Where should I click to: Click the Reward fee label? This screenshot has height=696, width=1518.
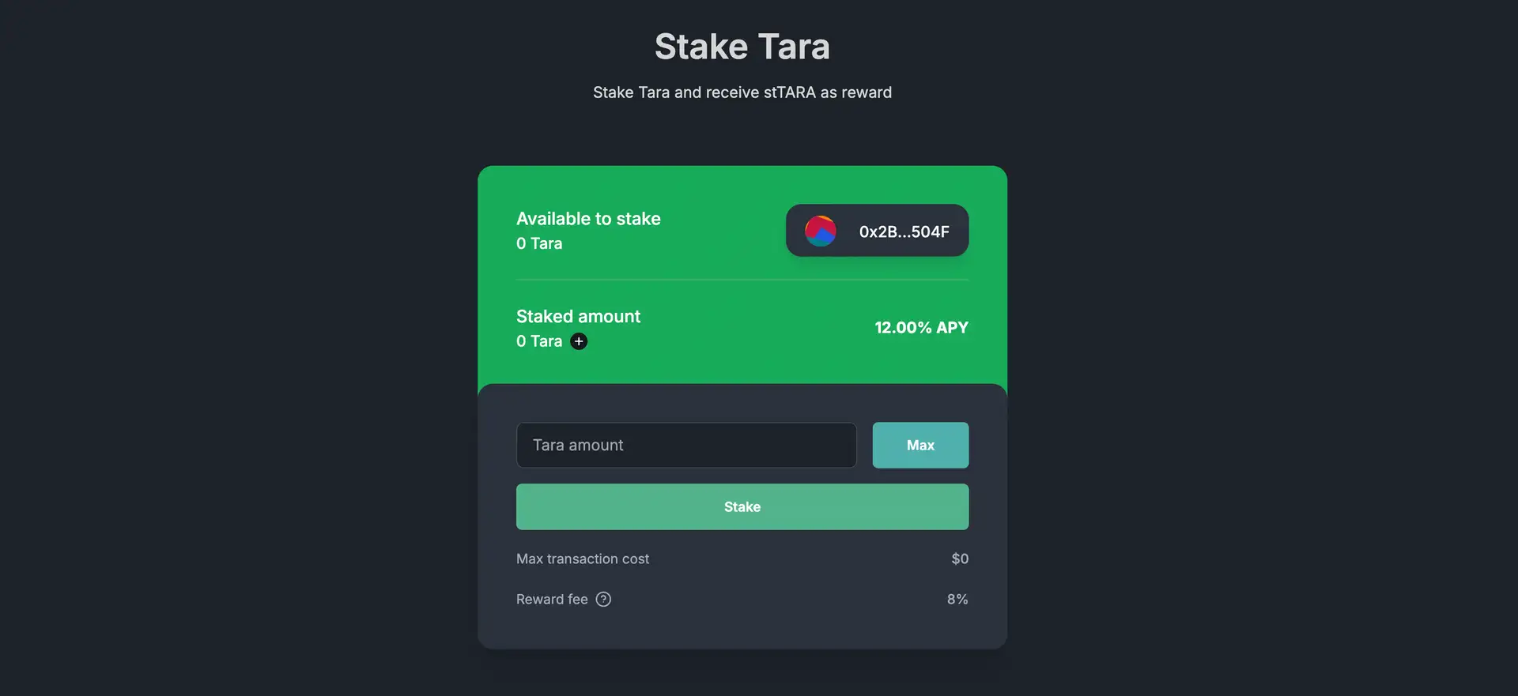click(552, 599)
